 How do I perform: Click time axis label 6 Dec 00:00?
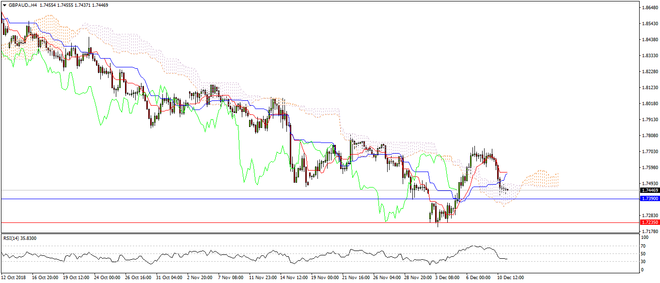[479, 278]
